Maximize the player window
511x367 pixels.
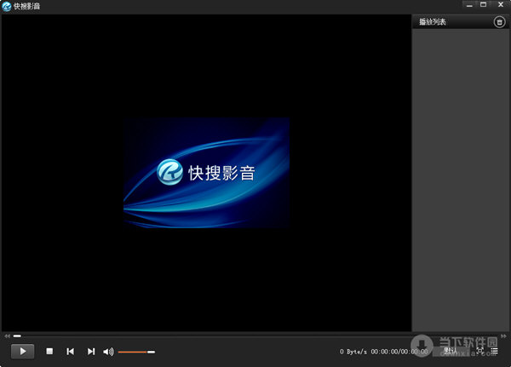tap(484, 5)
